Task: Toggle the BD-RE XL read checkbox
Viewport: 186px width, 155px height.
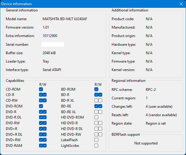Action: (x=96, y=112)
